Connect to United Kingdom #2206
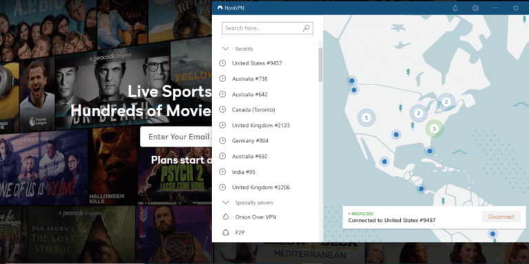Viewport: 529px width, 264px height. [261, 187]
